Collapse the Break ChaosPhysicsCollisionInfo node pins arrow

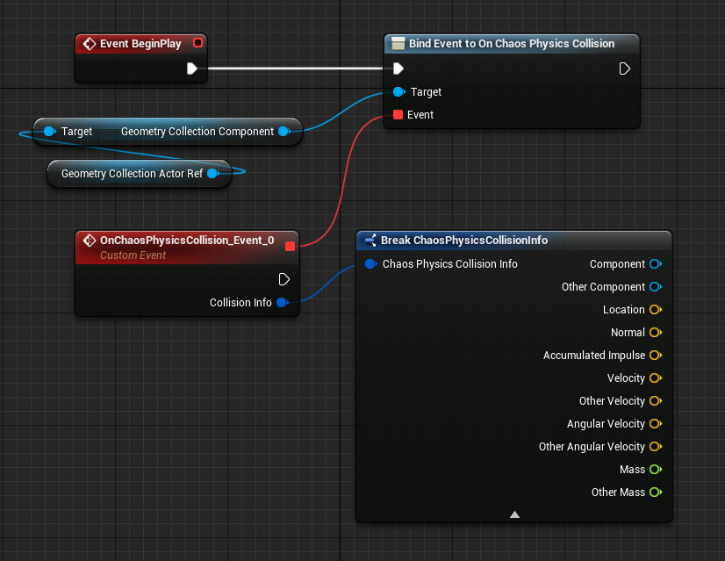coord(514,514)
